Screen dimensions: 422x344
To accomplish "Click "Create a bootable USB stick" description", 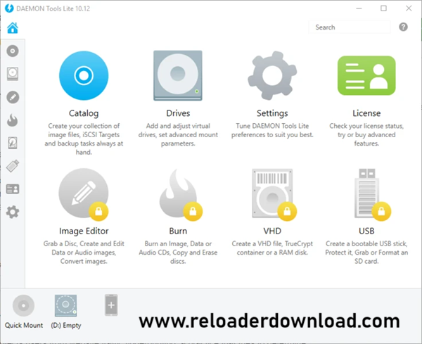I will point(366,253).
